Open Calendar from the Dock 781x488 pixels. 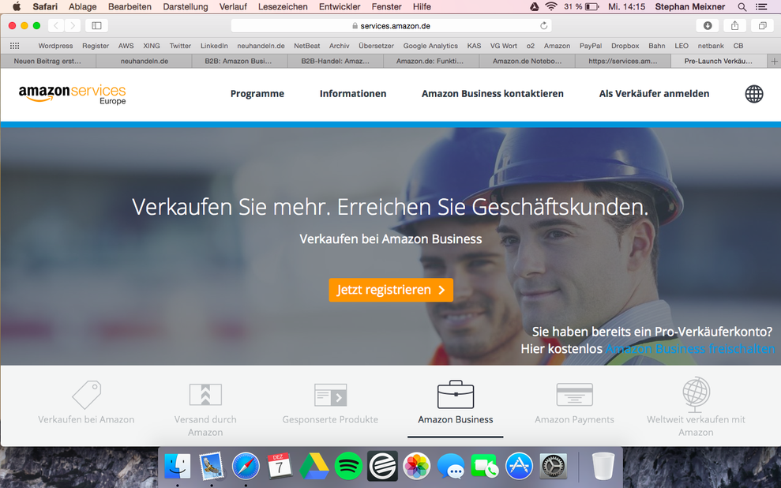tap(280, 466)
